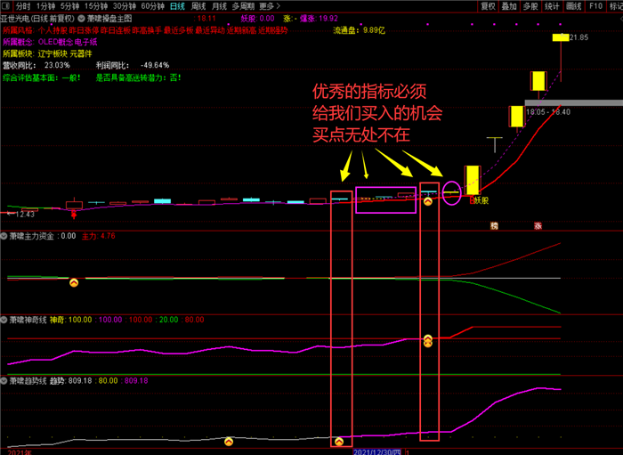This screenshot has height=455, width=623.
Task: Click the 主力: 4.76 value
Action: (x=99, y=236)
